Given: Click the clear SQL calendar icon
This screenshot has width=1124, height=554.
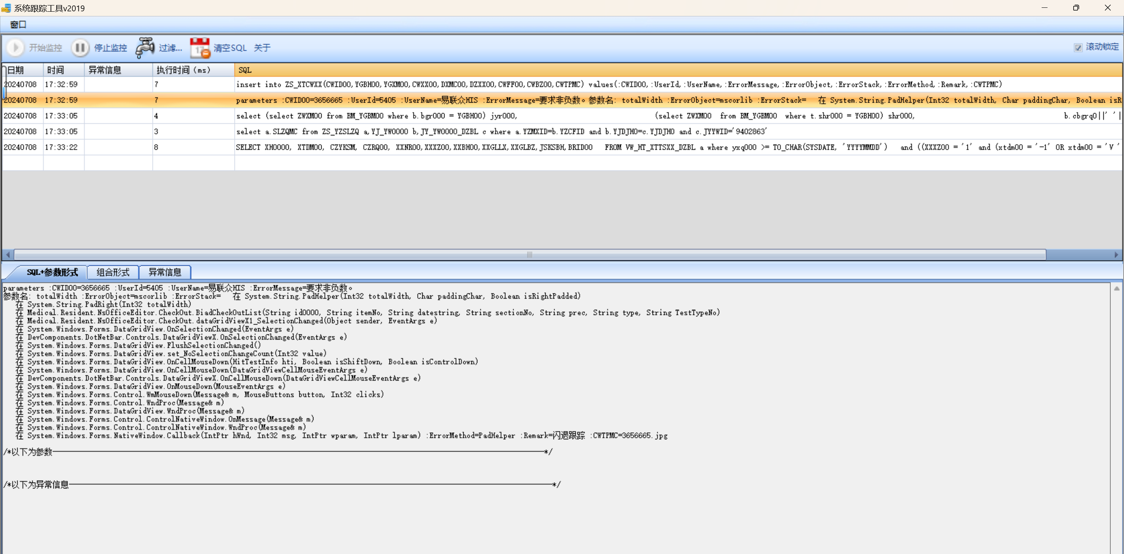Looking at the screenshot, I should (200, 48).
